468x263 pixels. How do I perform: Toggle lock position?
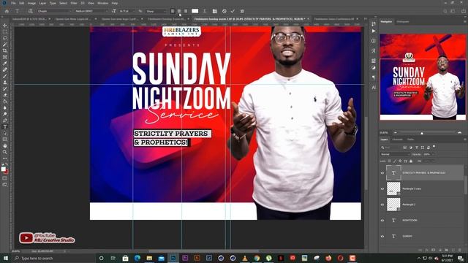point(400,161)
